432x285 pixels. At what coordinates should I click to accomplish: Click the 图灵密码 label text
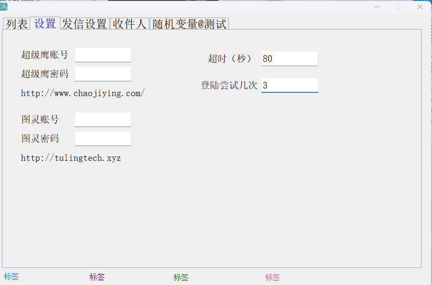click(40, 138)
